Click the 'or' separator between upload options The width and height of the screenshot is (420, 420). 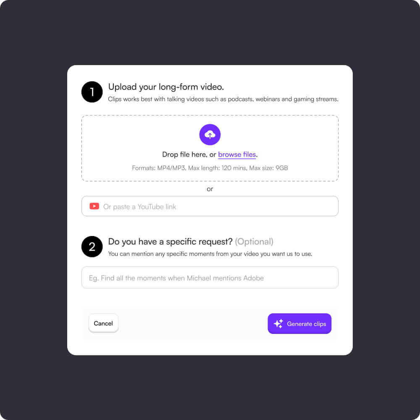[x=210, y=189]
